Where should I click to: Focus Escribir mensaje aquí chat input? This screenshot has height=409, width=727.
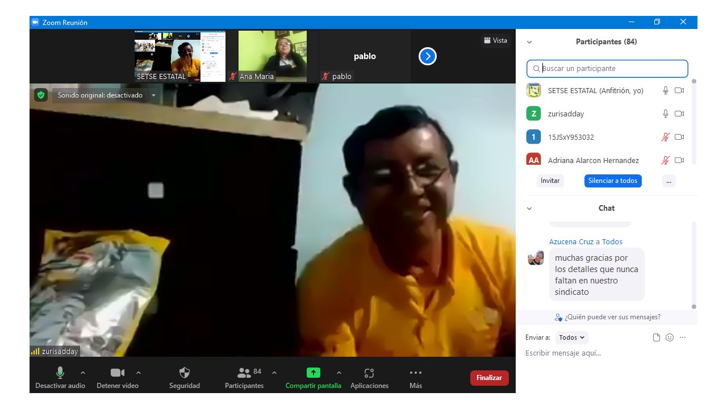click(x=607, y=353)
